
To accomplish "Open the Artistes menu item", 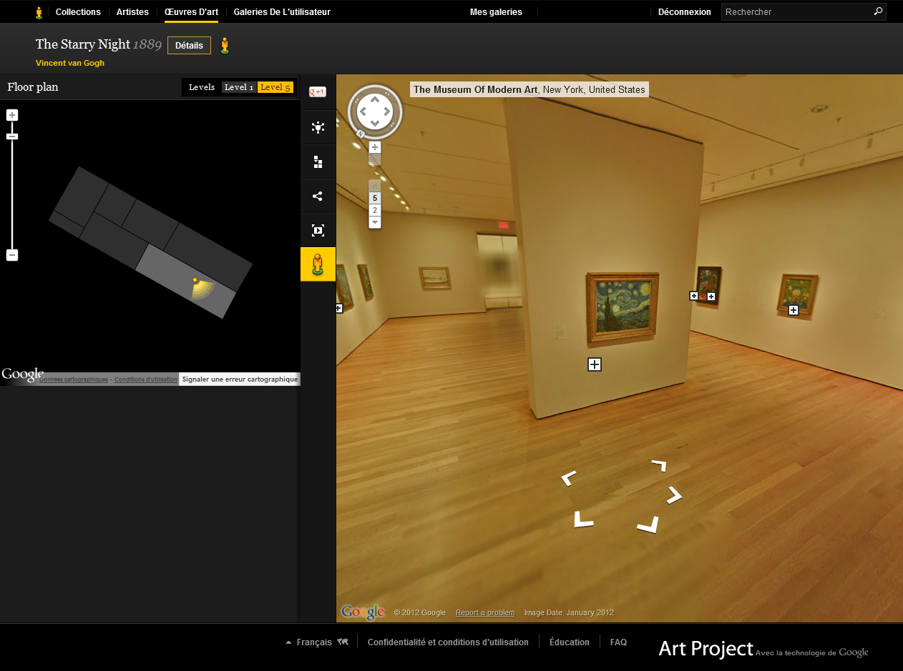I will (x=132, y=12).
